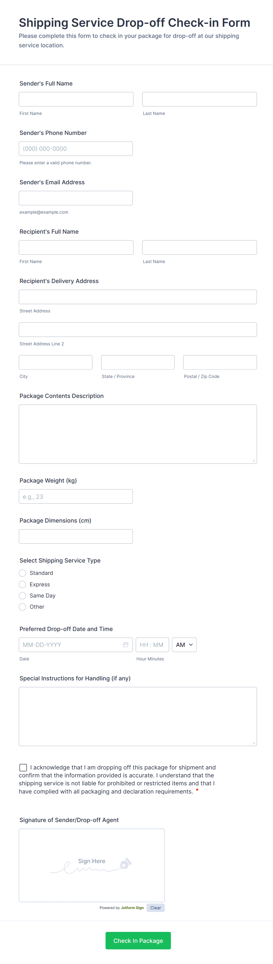Select Other shipping service type
The width and height of the screenshot is (273, 964).
(x=22, y=607)
